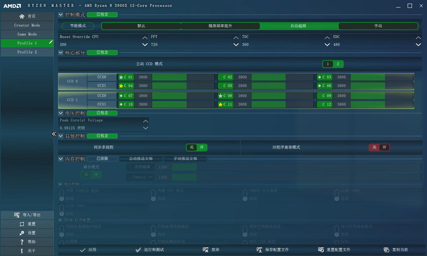The image size is (427, 256).
Task: Adjust the C 01 frequency bar
Action: point(183,77)
